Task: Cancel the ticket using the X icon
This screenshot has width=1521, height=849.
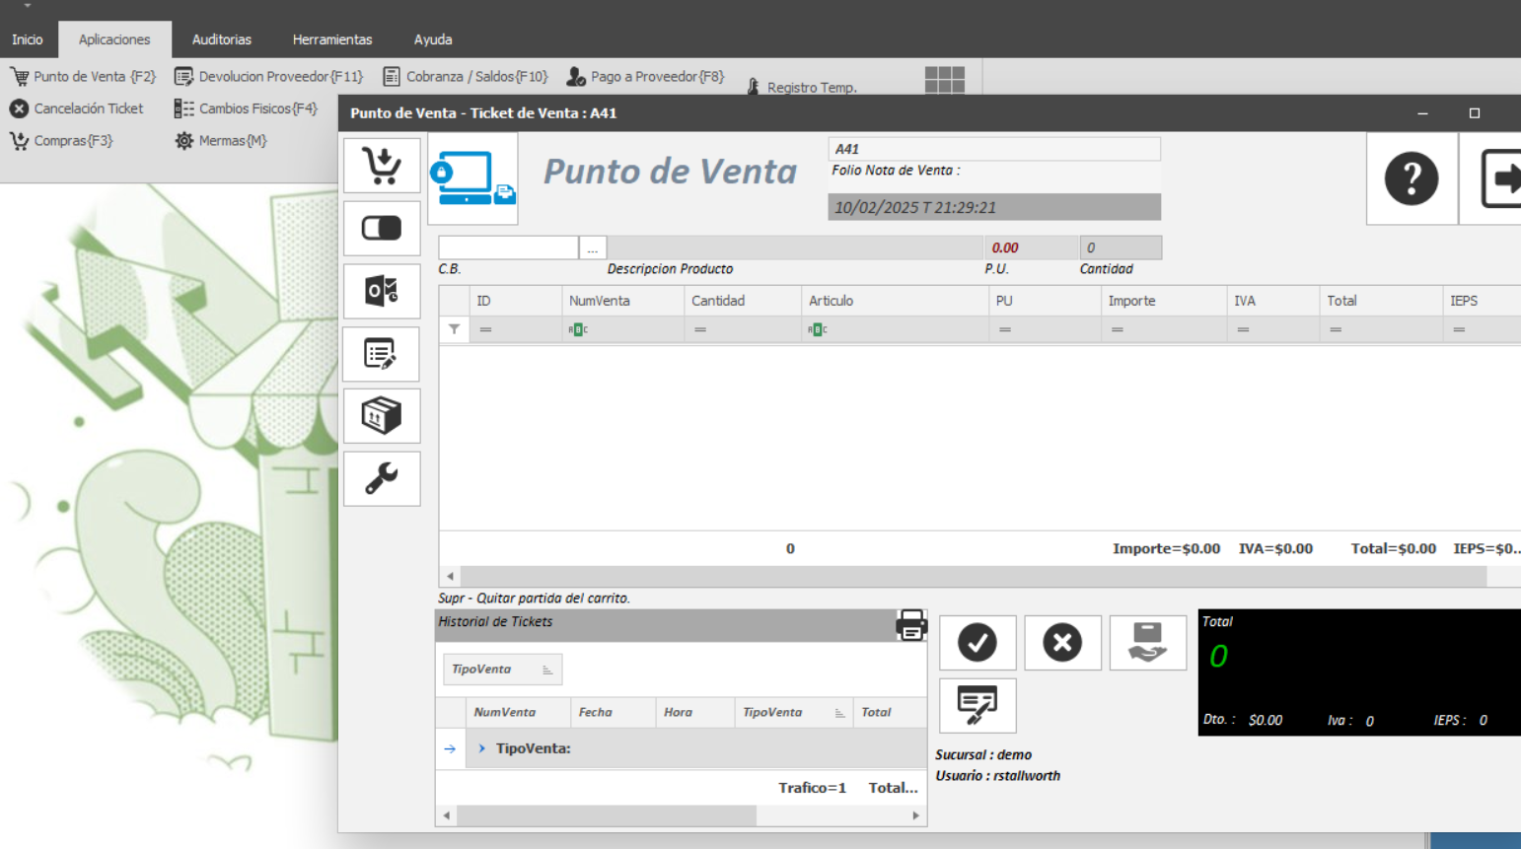Action: click(x=1062, y=642)
